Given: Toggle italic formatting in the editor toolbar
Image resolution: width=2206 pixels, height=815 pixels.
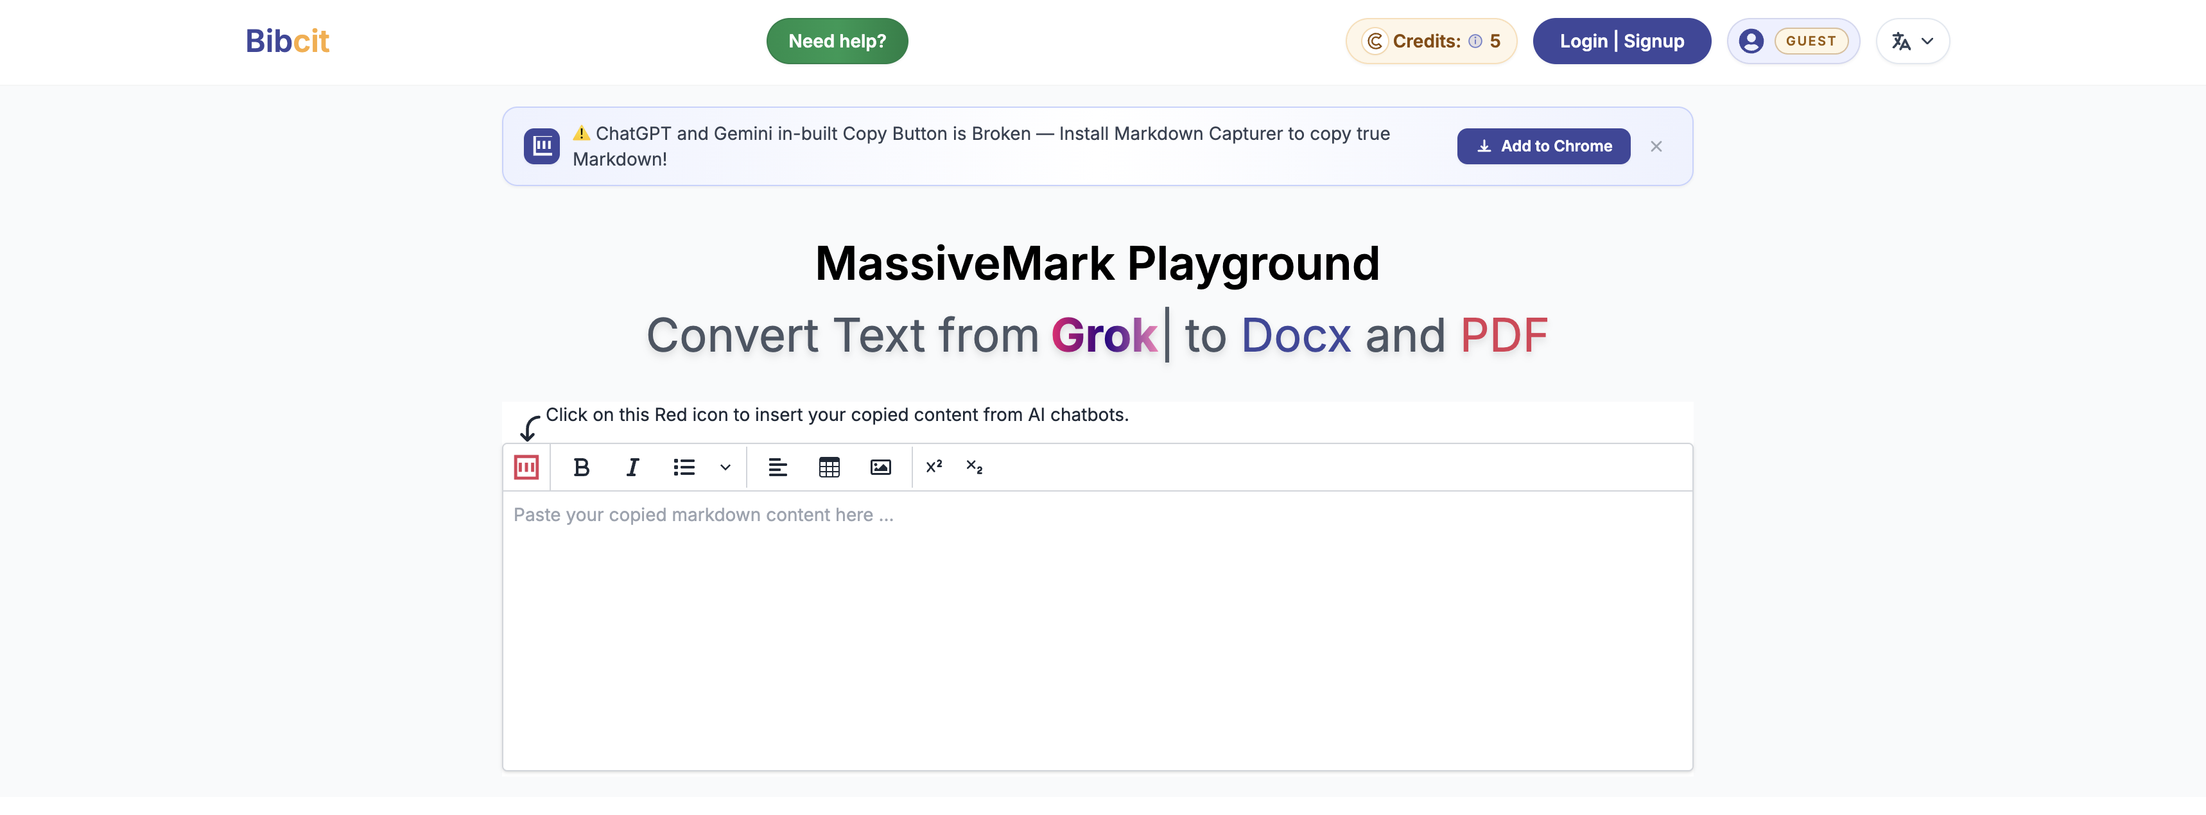Looking at the screenshot, I should coord(632,467).
